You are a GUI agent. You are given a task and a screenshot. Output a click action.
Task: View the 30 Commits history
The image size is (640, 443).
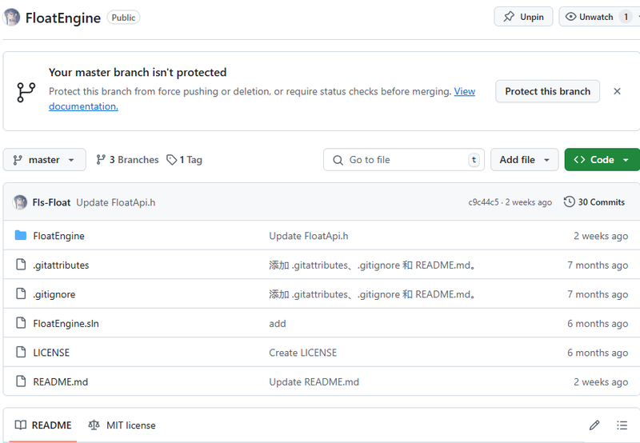click(x=594, y=202)
